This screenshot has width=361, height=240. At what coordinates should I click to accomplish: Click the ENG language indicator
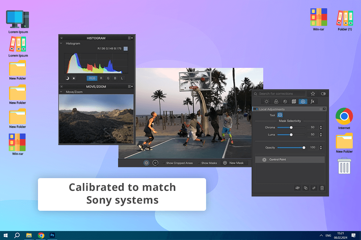[x=328, y=235]
